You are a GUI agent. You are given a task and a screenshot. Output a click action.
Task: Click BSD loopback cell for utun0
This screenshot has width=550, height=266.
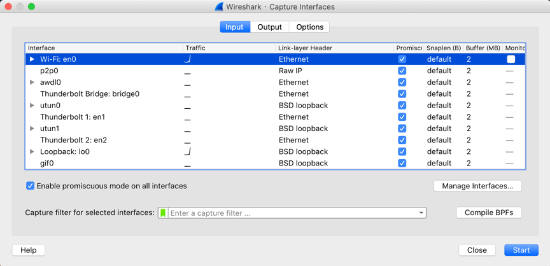[303, 106]
